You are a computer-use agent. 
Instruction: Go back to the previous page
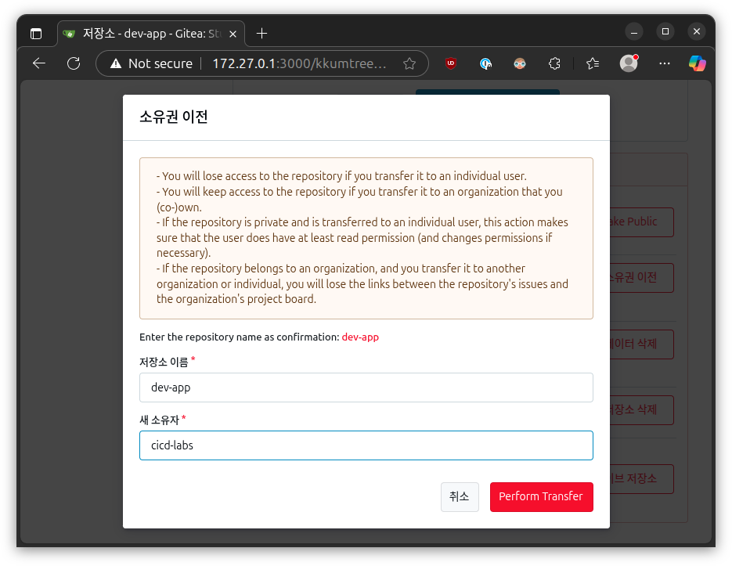[39, 63]
